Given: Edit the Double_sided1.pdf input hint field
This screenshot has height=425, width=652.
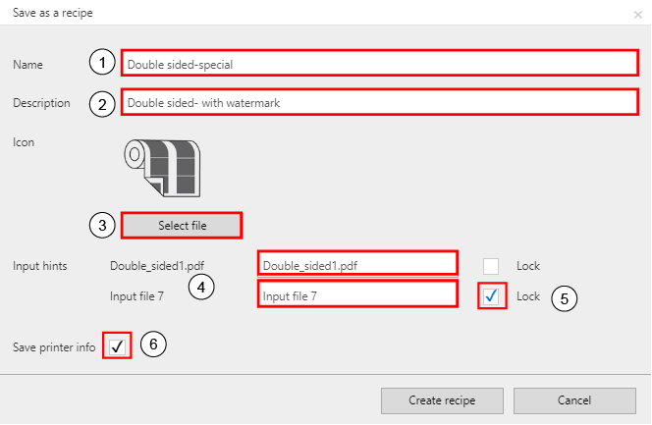Looking at the screenshot, I should coord(357,264).
